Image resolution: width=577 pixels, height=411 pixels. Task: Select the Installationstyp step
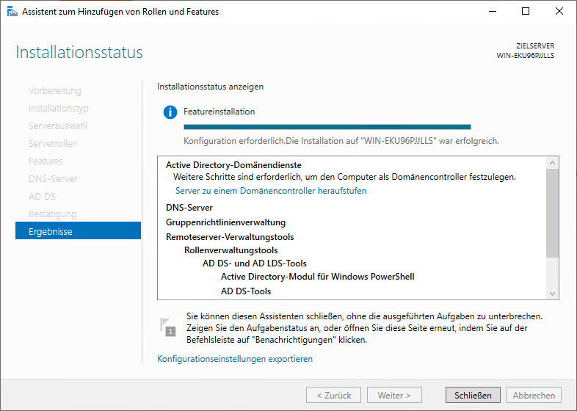59,108
